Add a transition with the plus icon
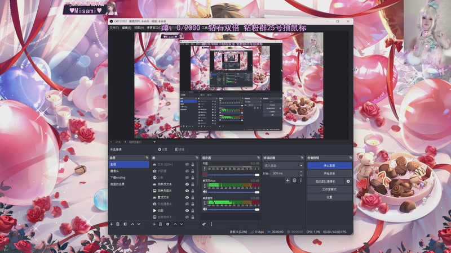Image resolution: width=451 pixels, height=253 pixels. pyautogui.click(x=288, y=180)
